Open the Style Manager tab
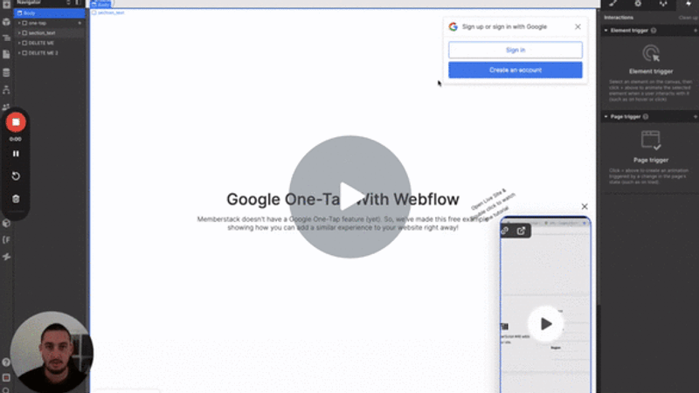Viewport: 699px width, 393px height. pos(663,3)
